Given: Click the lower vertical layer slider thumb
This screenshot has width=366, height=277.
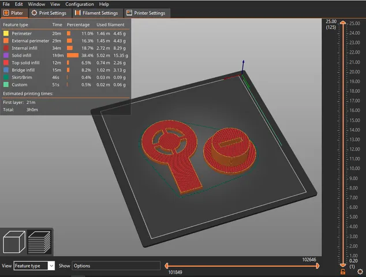Looking at the screenshot, I should pos(343,265).
